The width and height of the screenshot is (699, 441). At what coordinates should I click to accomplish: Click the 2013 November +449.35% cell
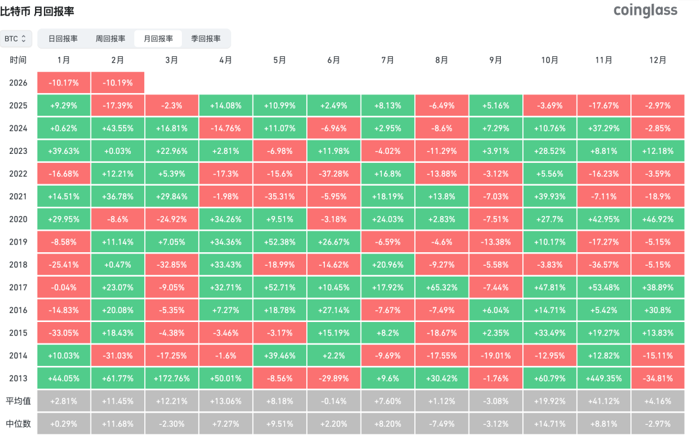(604, 379)
